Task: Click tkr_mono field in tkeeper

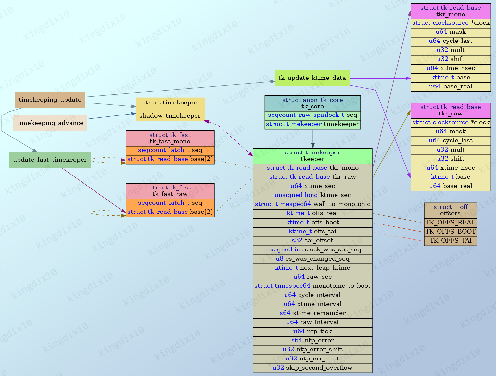Action: point(312,168)
